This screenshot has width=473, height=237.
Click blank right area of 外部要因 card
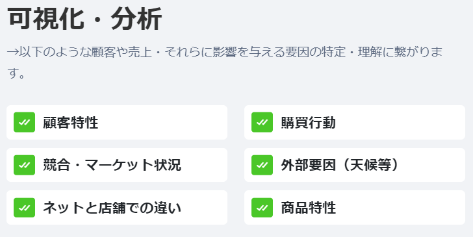[x=433, y=165]
